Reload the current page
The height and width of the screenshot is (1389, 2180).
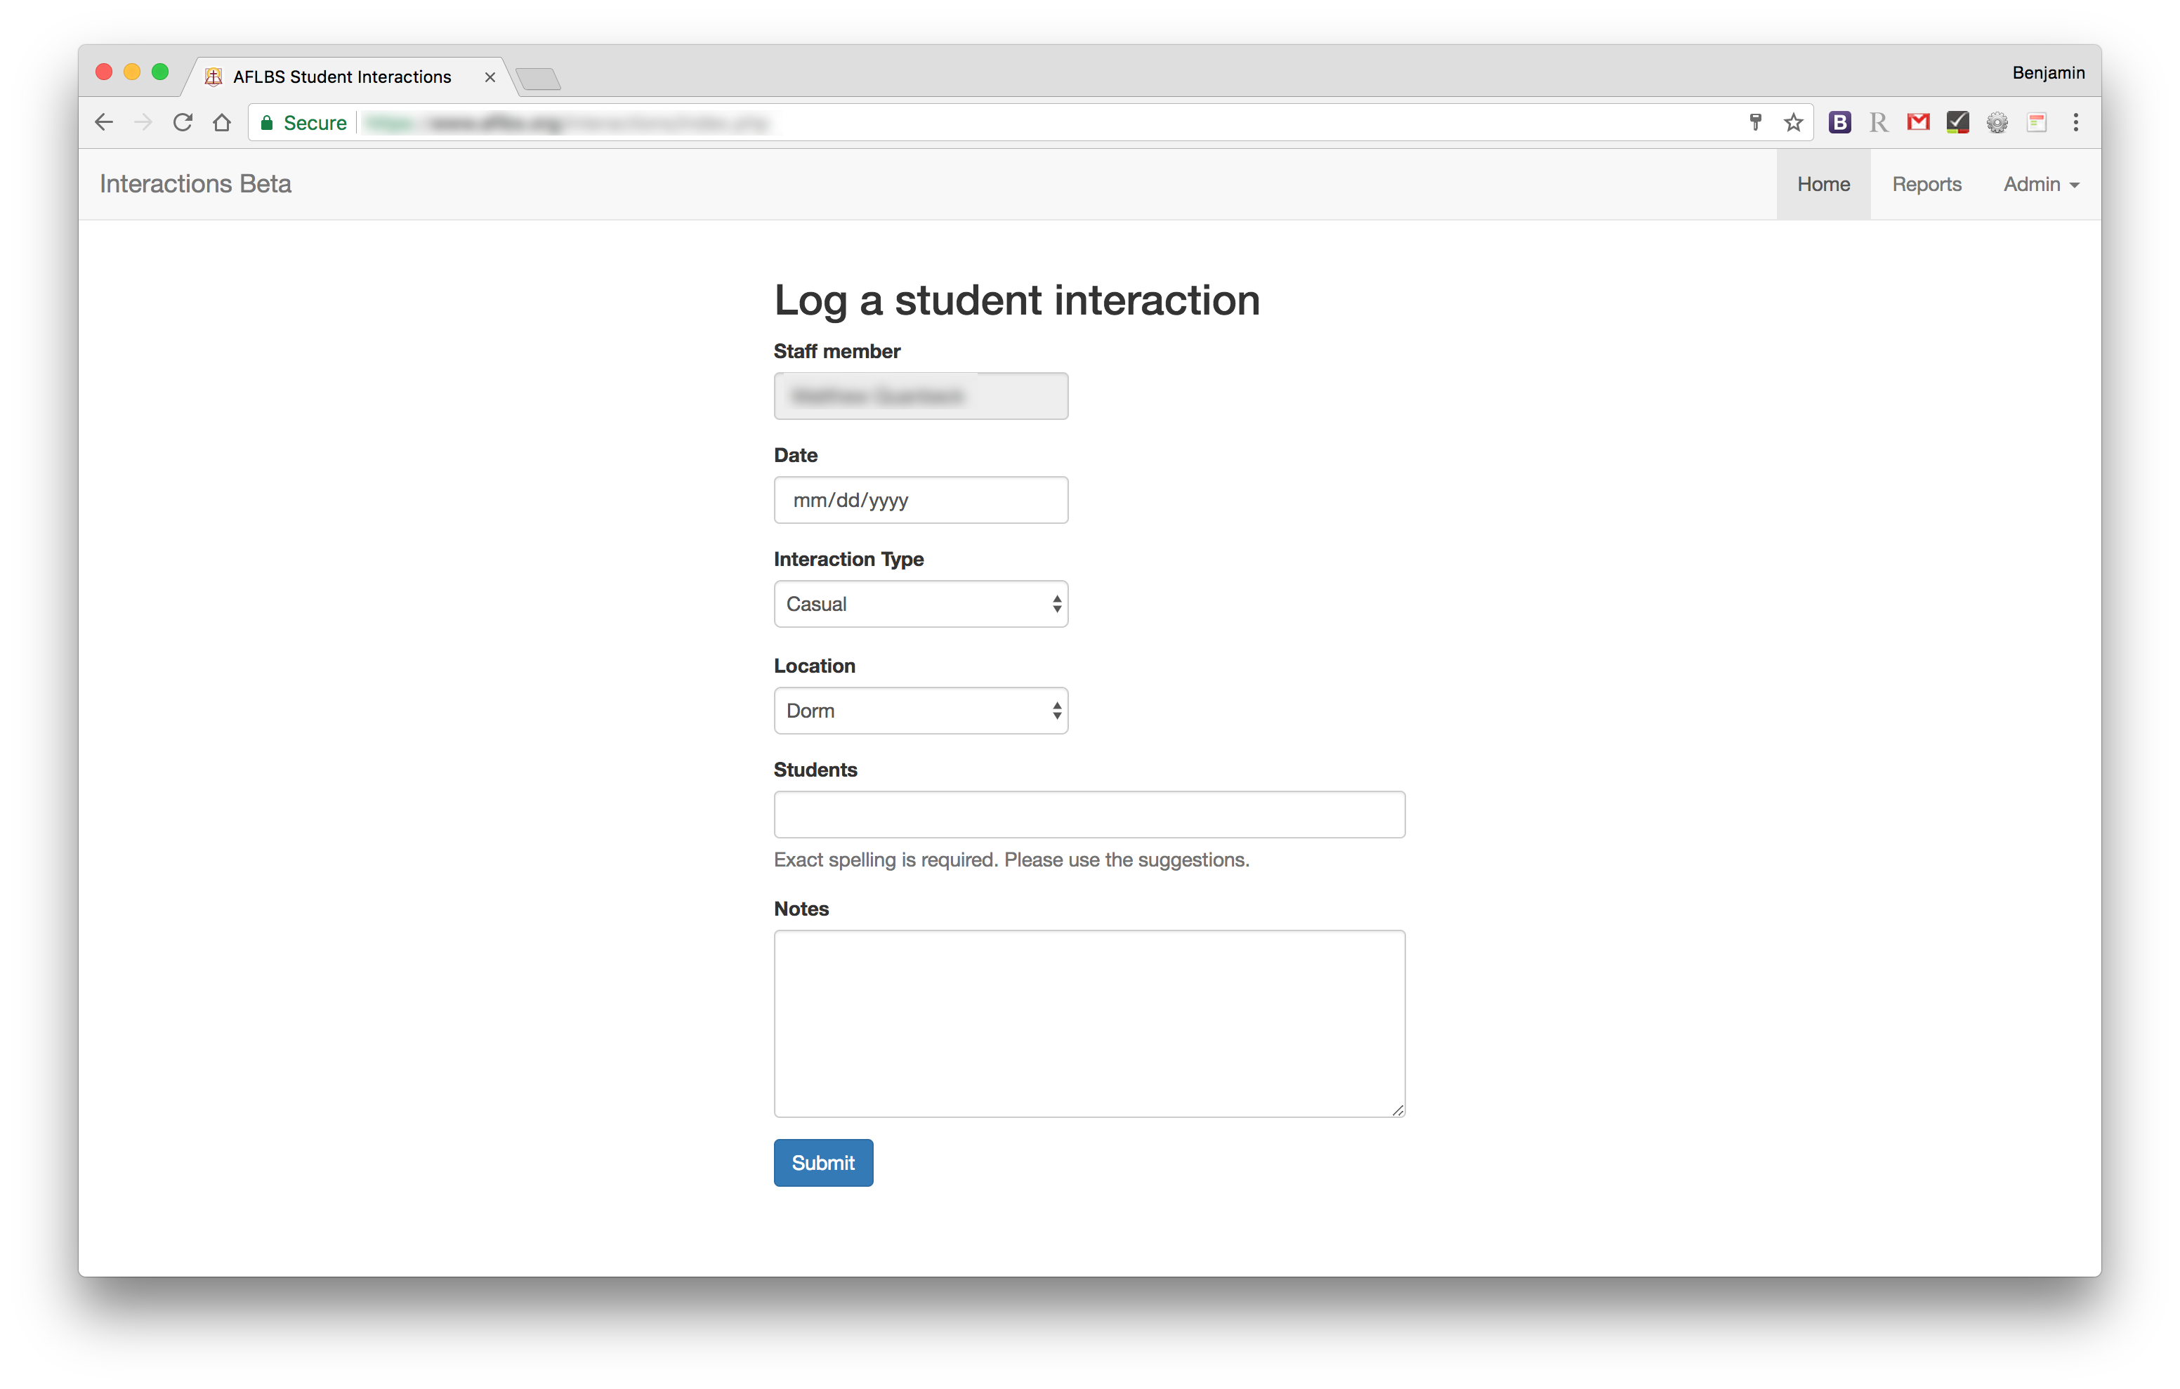183,122
